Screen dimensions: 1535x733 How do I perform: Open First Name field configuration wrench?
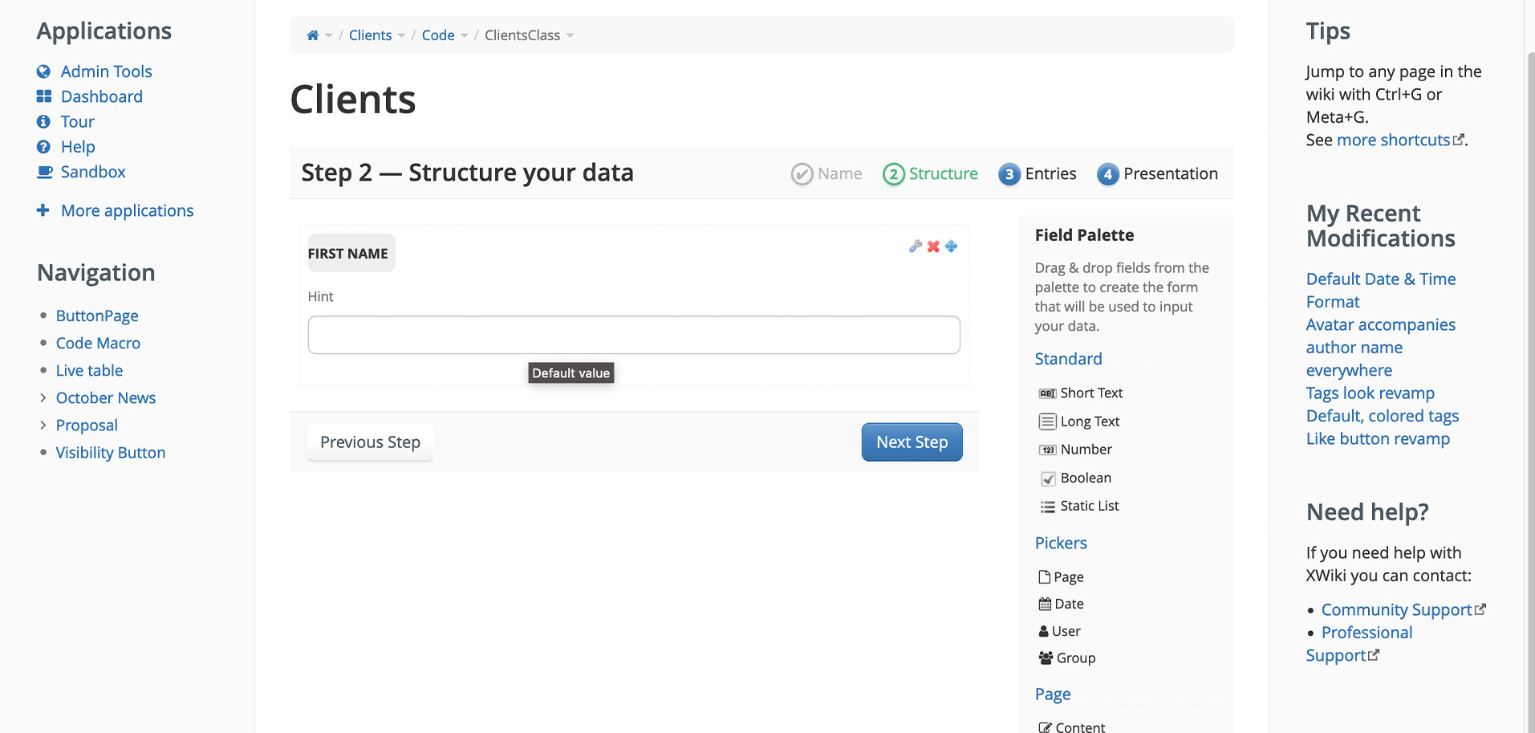coord(915,246)
